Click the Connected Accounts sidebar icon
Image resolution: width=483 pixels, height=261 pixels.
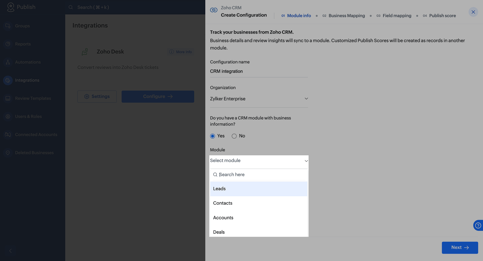click(x=8, y=135)
